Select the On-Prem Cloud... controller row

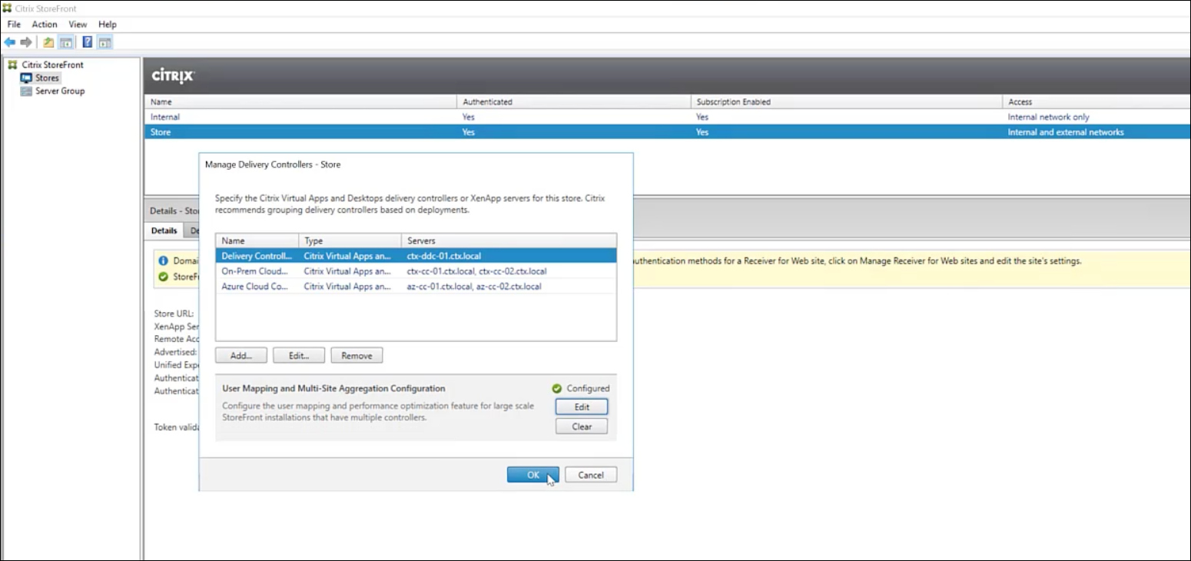click(416, 271)
